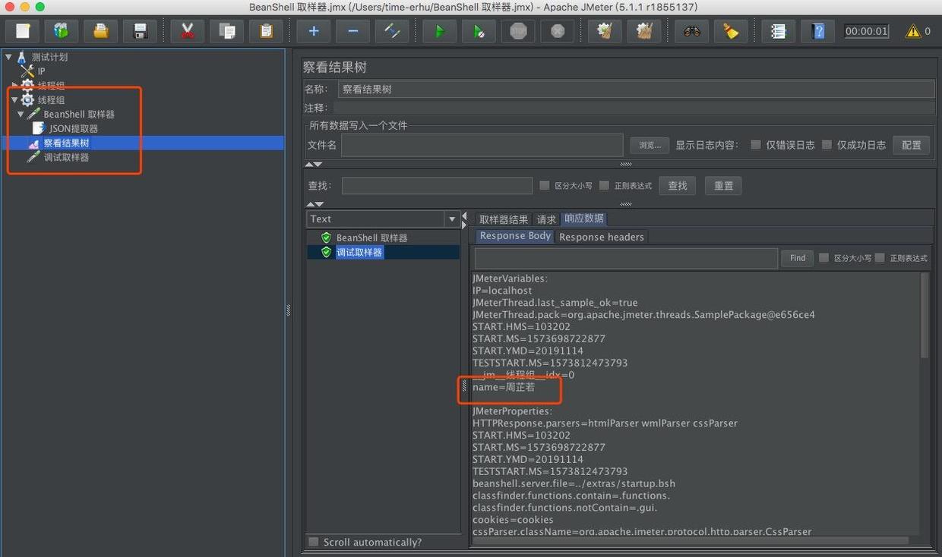Click the 重置 reset button
The height and width of the screenshot is (557, 942).
pyautogui.click(x=723, y=186)
